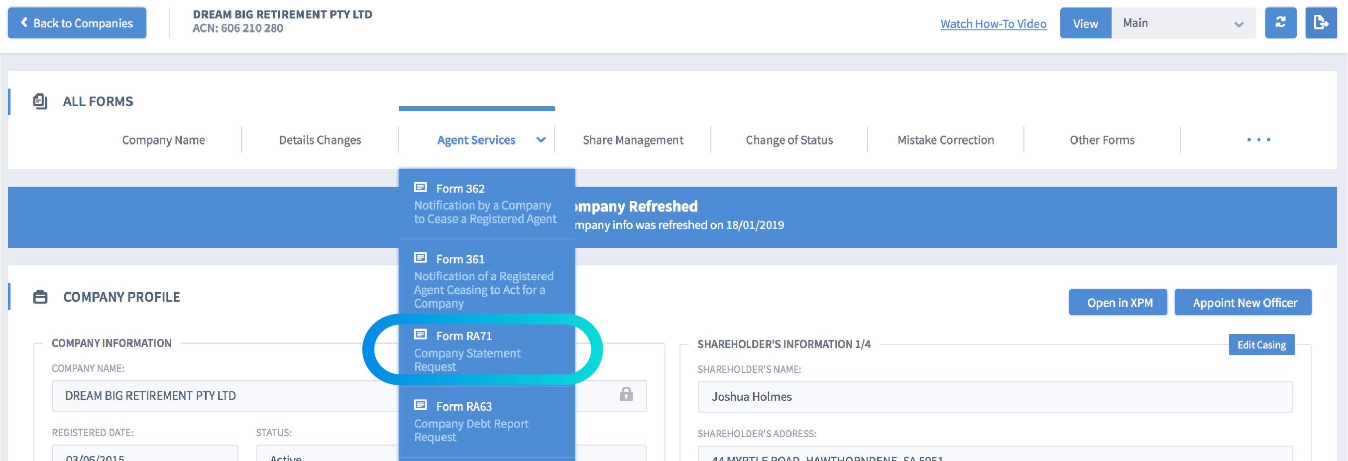This screenshot has height=461, width=1348.
Task: Click the export document icon button
Action: pos(1320,23)
